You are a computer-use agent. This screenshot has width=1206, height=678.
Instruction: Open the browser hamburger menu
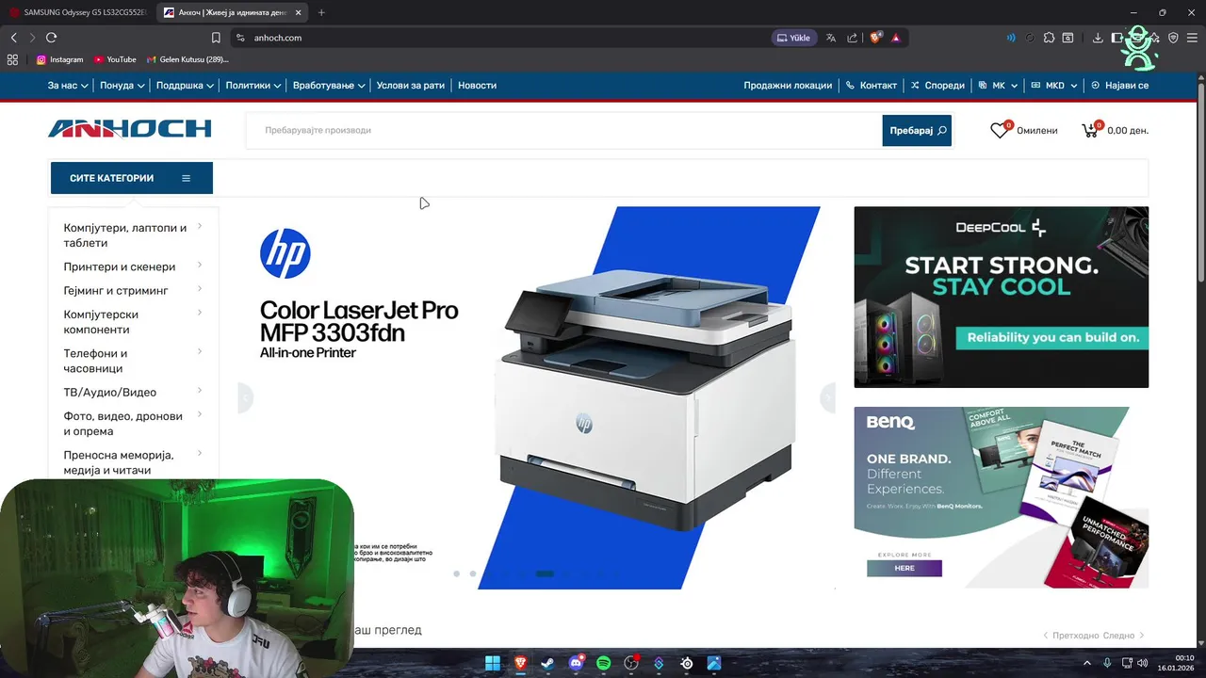coord(1192,38)
